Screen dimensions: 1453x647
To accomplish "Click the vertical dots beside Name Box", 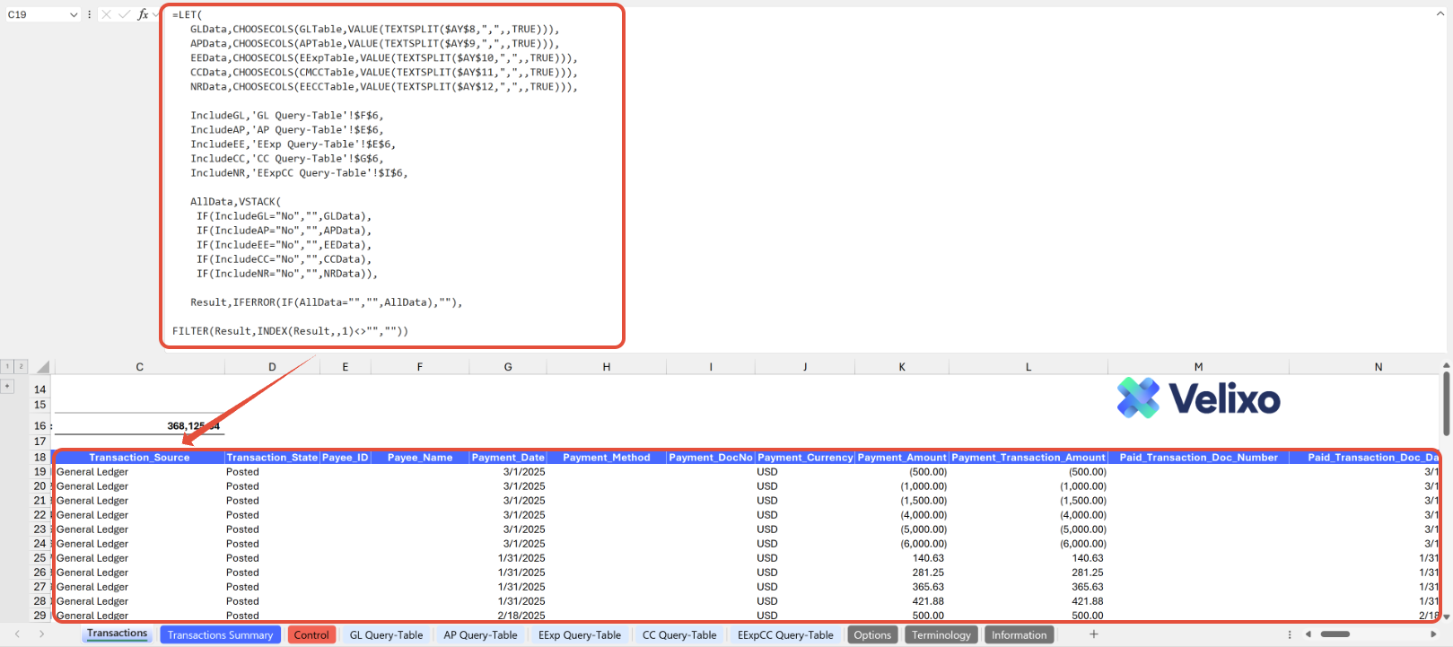I will pos(89,14).
